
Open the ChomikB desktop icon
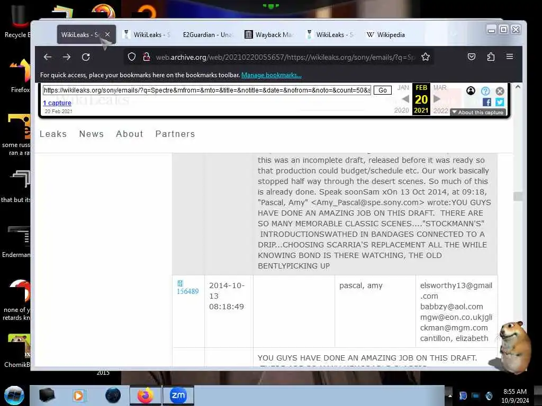click(x=18, y=350)
